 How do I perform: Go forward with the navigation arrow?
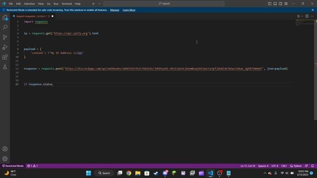pos(99,3)
